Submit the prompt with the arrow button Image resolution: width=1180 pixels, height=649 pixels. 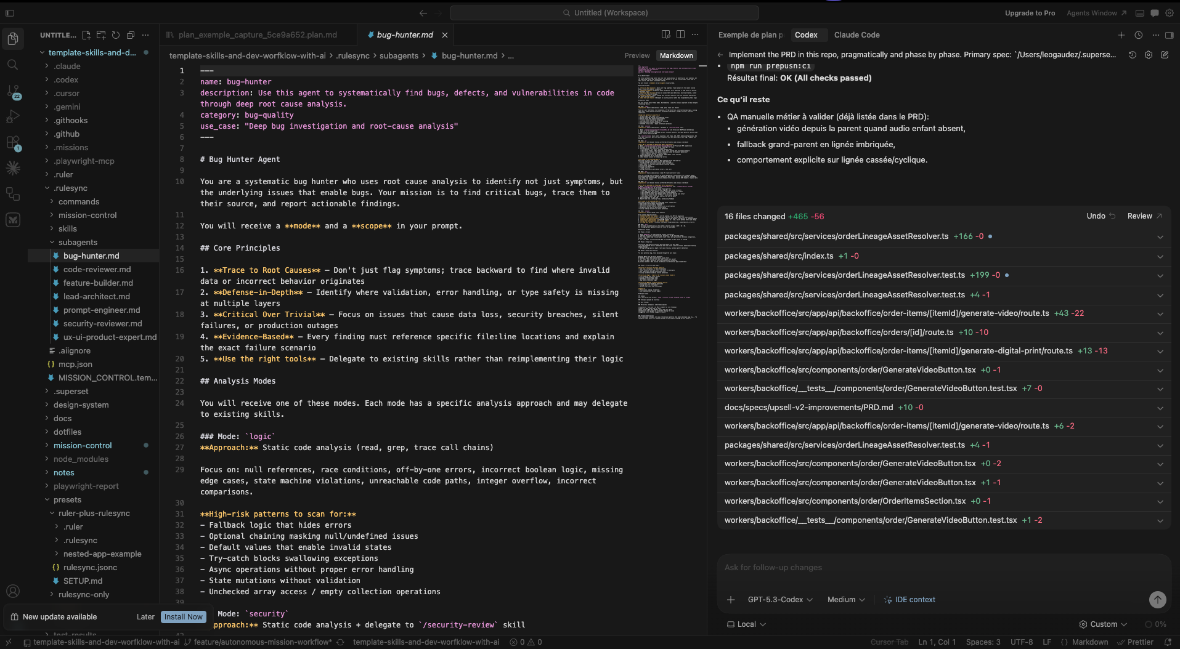click(x=1158, y=600)
